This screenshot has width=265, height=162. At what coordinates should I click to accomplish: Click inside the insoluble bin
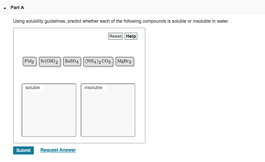coord(108,110)
